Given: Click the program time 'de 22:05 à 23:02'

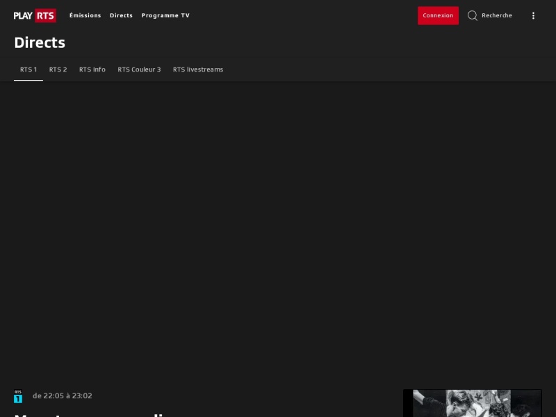Looking at the screenshot, I should [63, 395].
